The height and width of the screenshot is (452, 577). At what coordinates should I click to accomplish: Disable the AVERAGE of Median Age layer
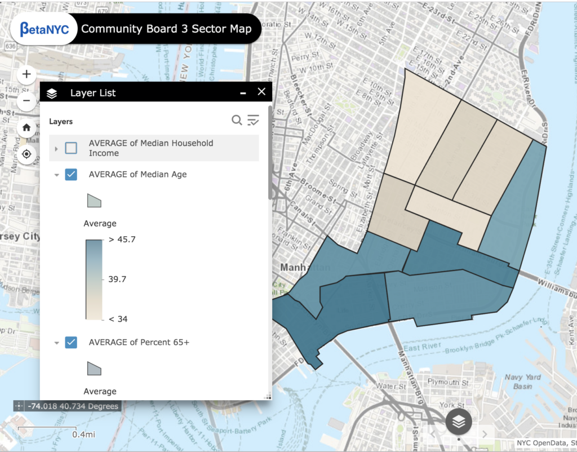click(70, 175)
